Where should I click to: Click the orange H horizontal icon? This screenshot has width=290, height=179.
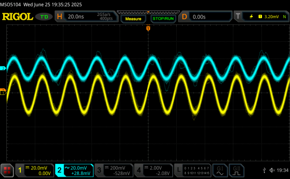pos(59,17)
